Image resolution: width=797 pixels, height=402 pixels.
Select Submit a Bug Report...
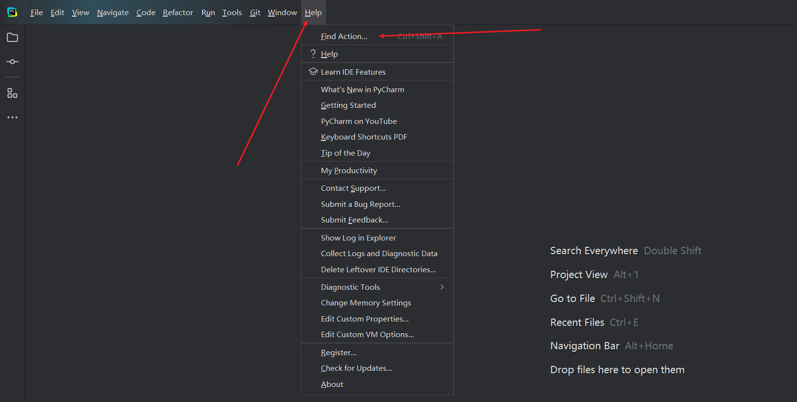378,204
